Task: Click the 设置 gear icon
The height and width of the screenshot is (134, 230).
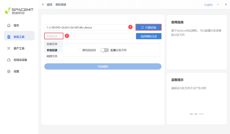Action: (x=9, y=71)
